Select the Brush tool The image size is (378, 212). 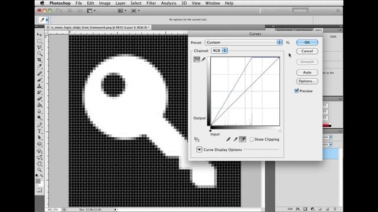[x=40, y=80]
